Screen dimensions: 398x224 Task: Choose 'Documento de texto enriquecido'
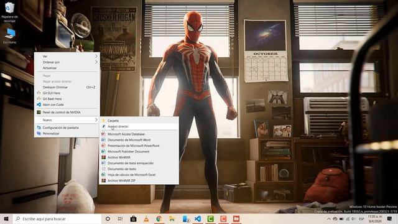[x=139, y=163]
